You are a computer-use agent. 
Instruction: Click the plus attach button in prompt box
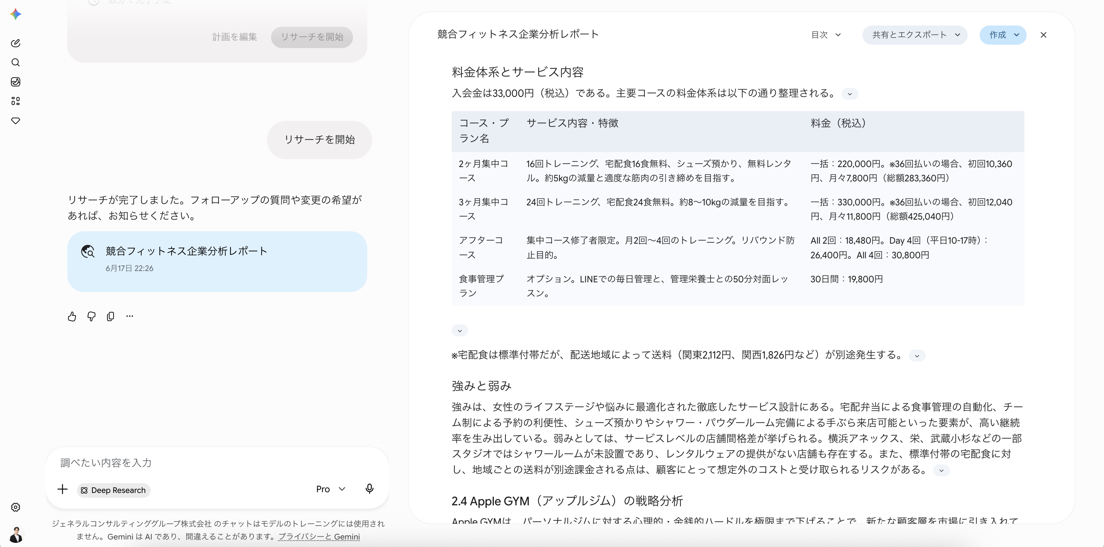tap(63, 489)
